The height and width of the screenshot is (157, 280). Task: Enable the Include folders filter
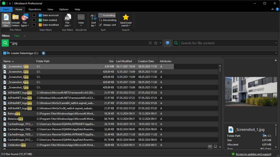point(15,20)
